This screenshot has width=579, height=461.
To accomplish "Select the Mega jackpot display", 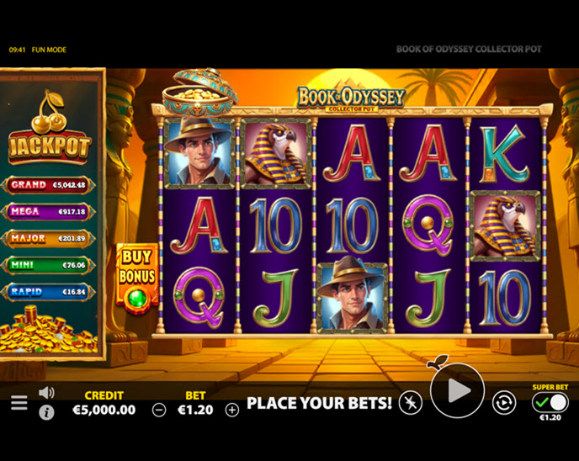I will [x=48, y=211].
